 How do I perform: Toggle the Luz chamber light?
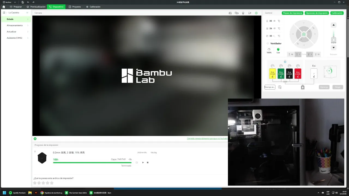point(278,51)
